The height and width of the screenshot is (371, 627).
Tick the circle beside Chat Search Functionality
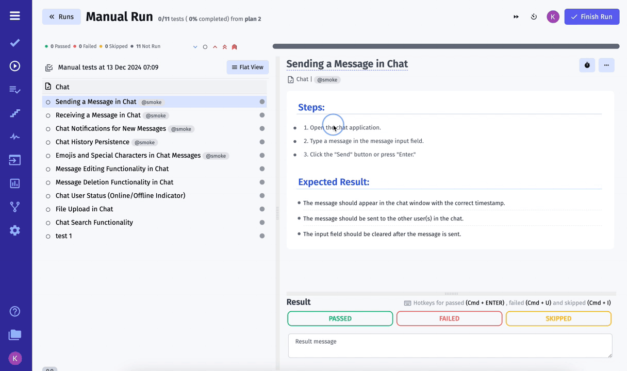pos(48,223)
